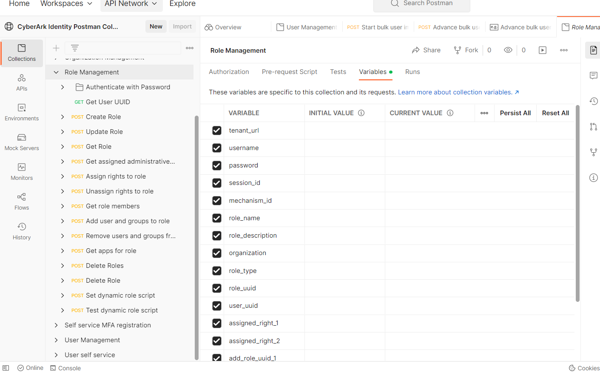
Task: Open the Environments sidebar panel
Action: point(22,113)
